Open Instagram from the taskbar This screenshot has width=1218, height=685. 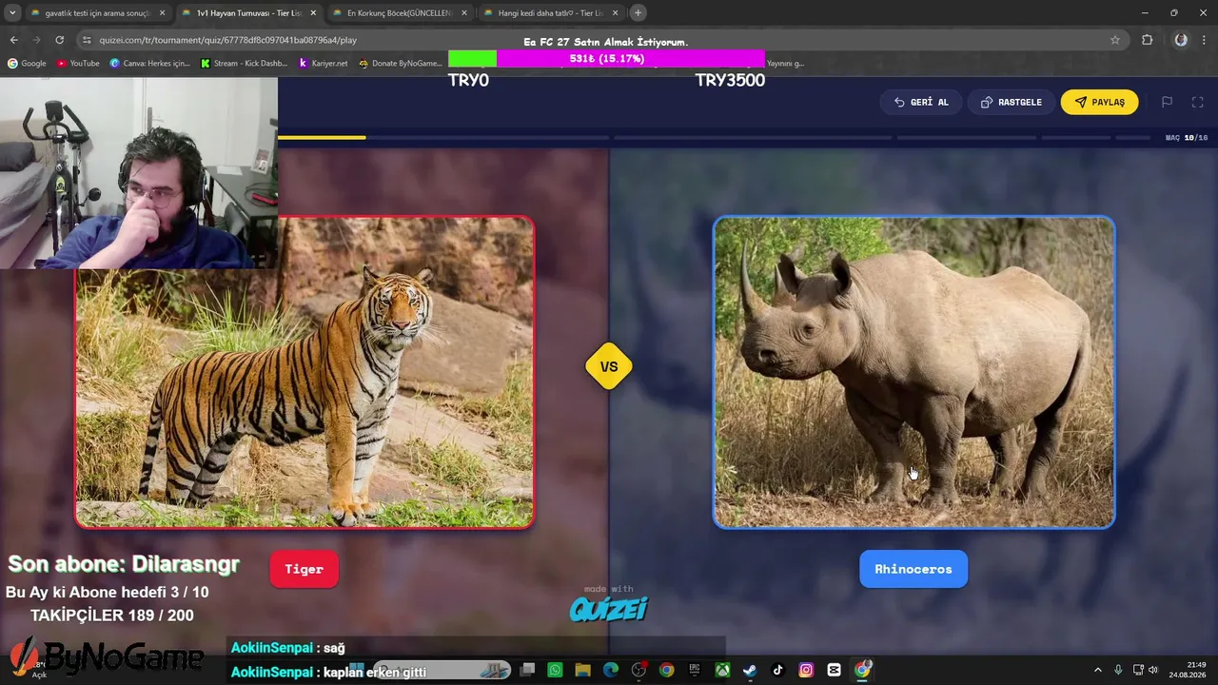[x=806, y=670]
